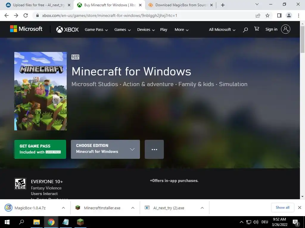
Task: Close the Download MagicBox tab
Action: (x=211, y=5)
